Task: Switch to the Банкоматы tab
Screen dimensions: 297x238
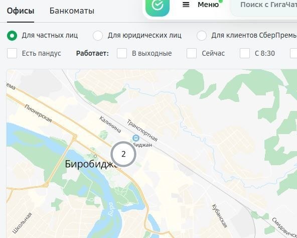Action: click(72, 11)
